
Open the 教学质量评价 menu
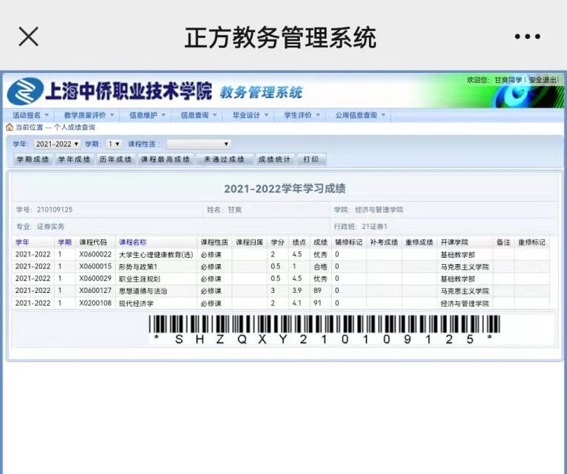pos(89,116)
